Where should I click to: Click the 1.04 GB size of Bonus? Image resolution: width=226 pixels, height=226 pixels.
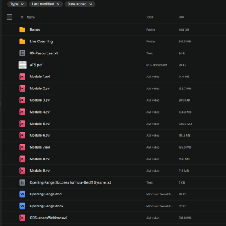tap(184, 30)
